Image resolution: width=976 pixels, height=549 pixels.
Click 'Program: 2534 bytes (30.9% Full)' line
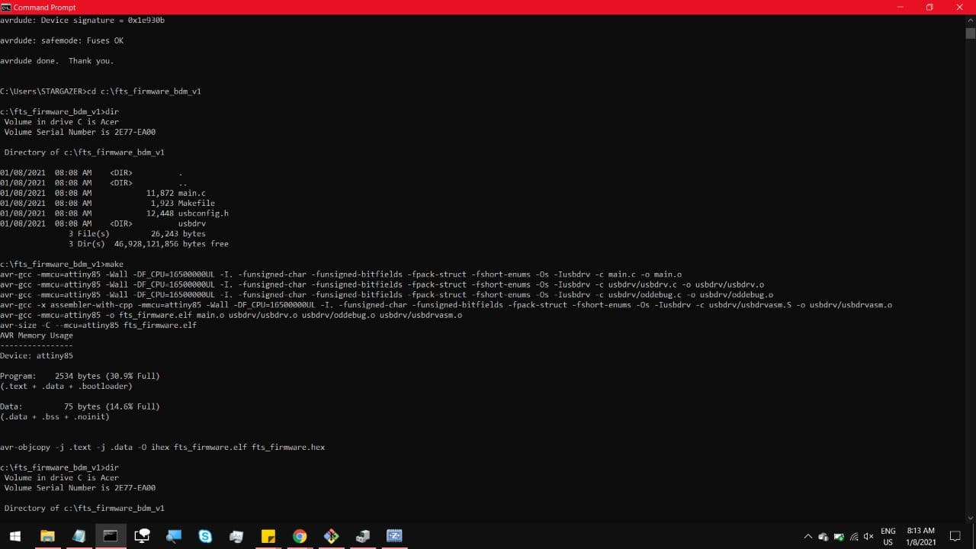80,376
